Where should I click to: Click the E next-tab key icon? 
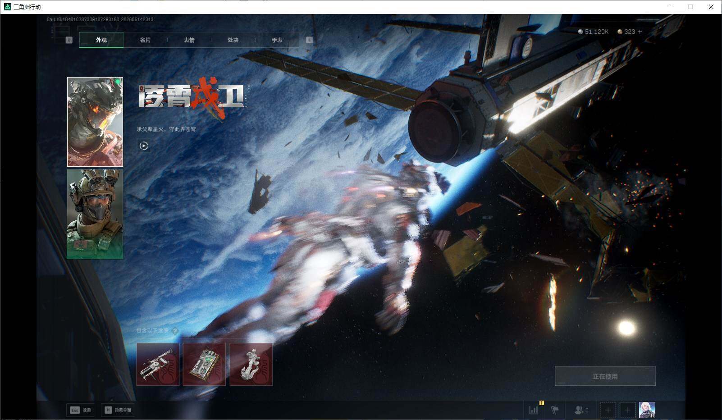(309, 40)
